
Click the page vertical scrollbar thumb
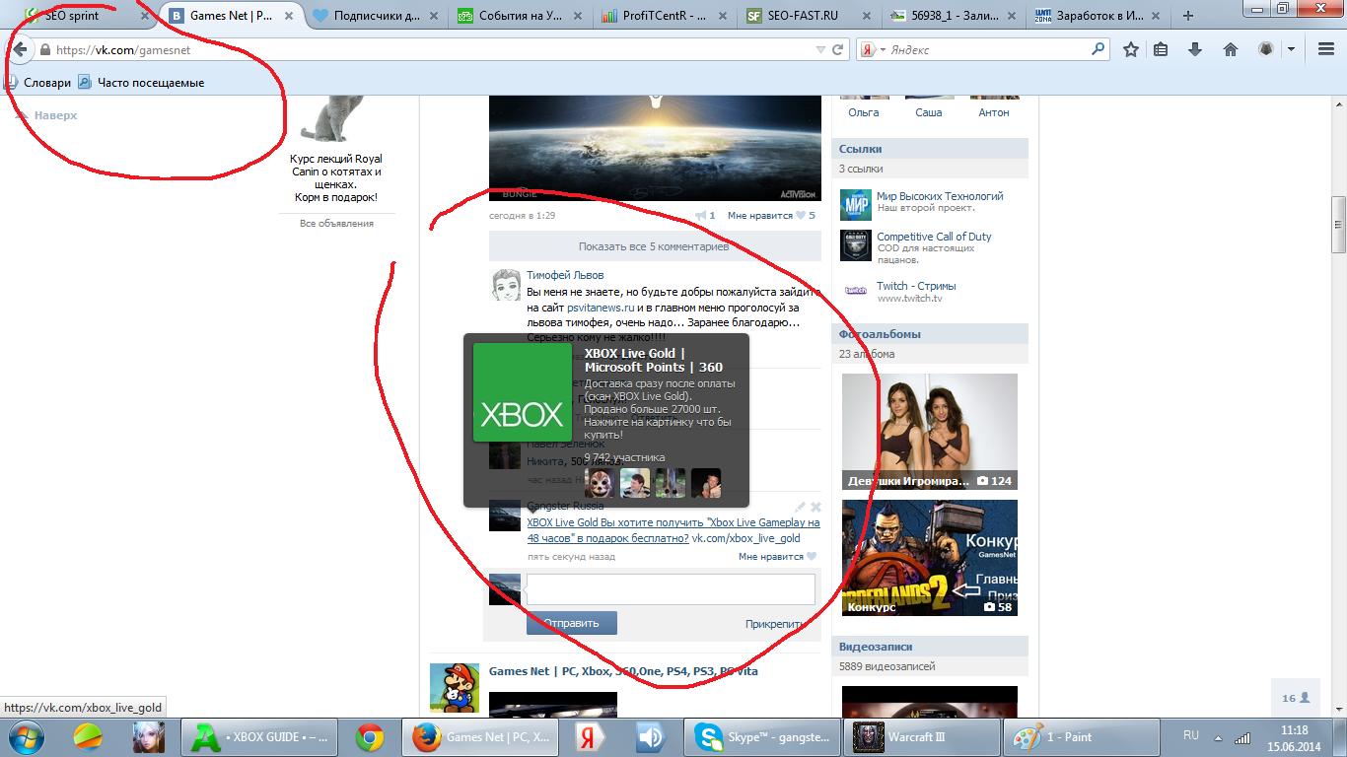[x=1339, y=226]
